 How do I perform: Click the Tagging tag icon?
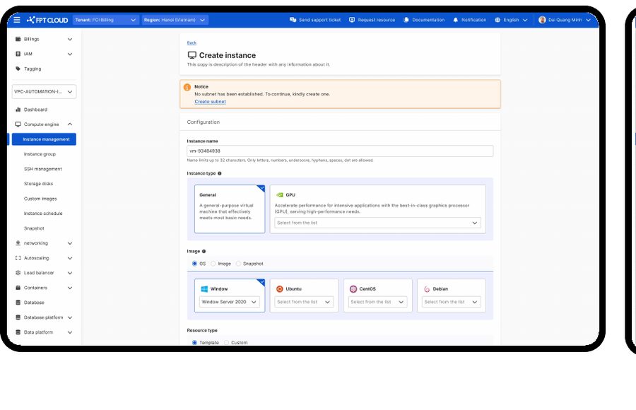coord(18,69)
